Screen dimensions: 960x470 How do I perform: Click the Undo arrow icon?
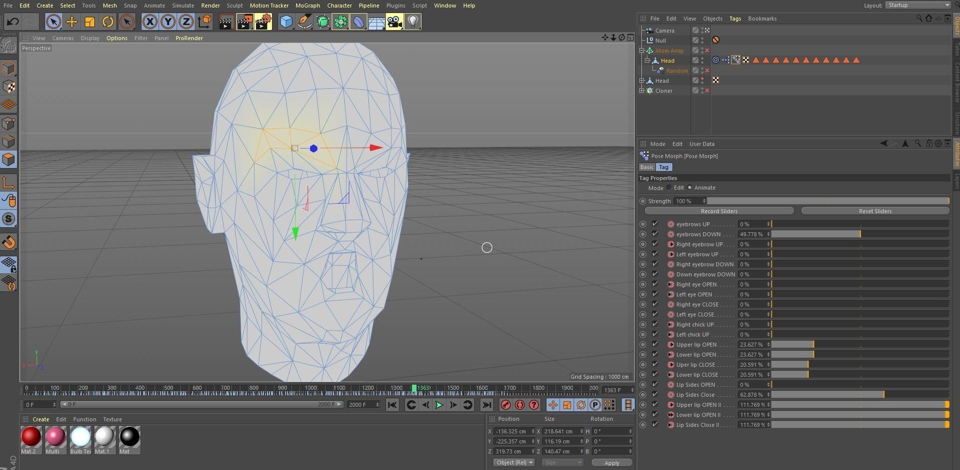(13, 22)
